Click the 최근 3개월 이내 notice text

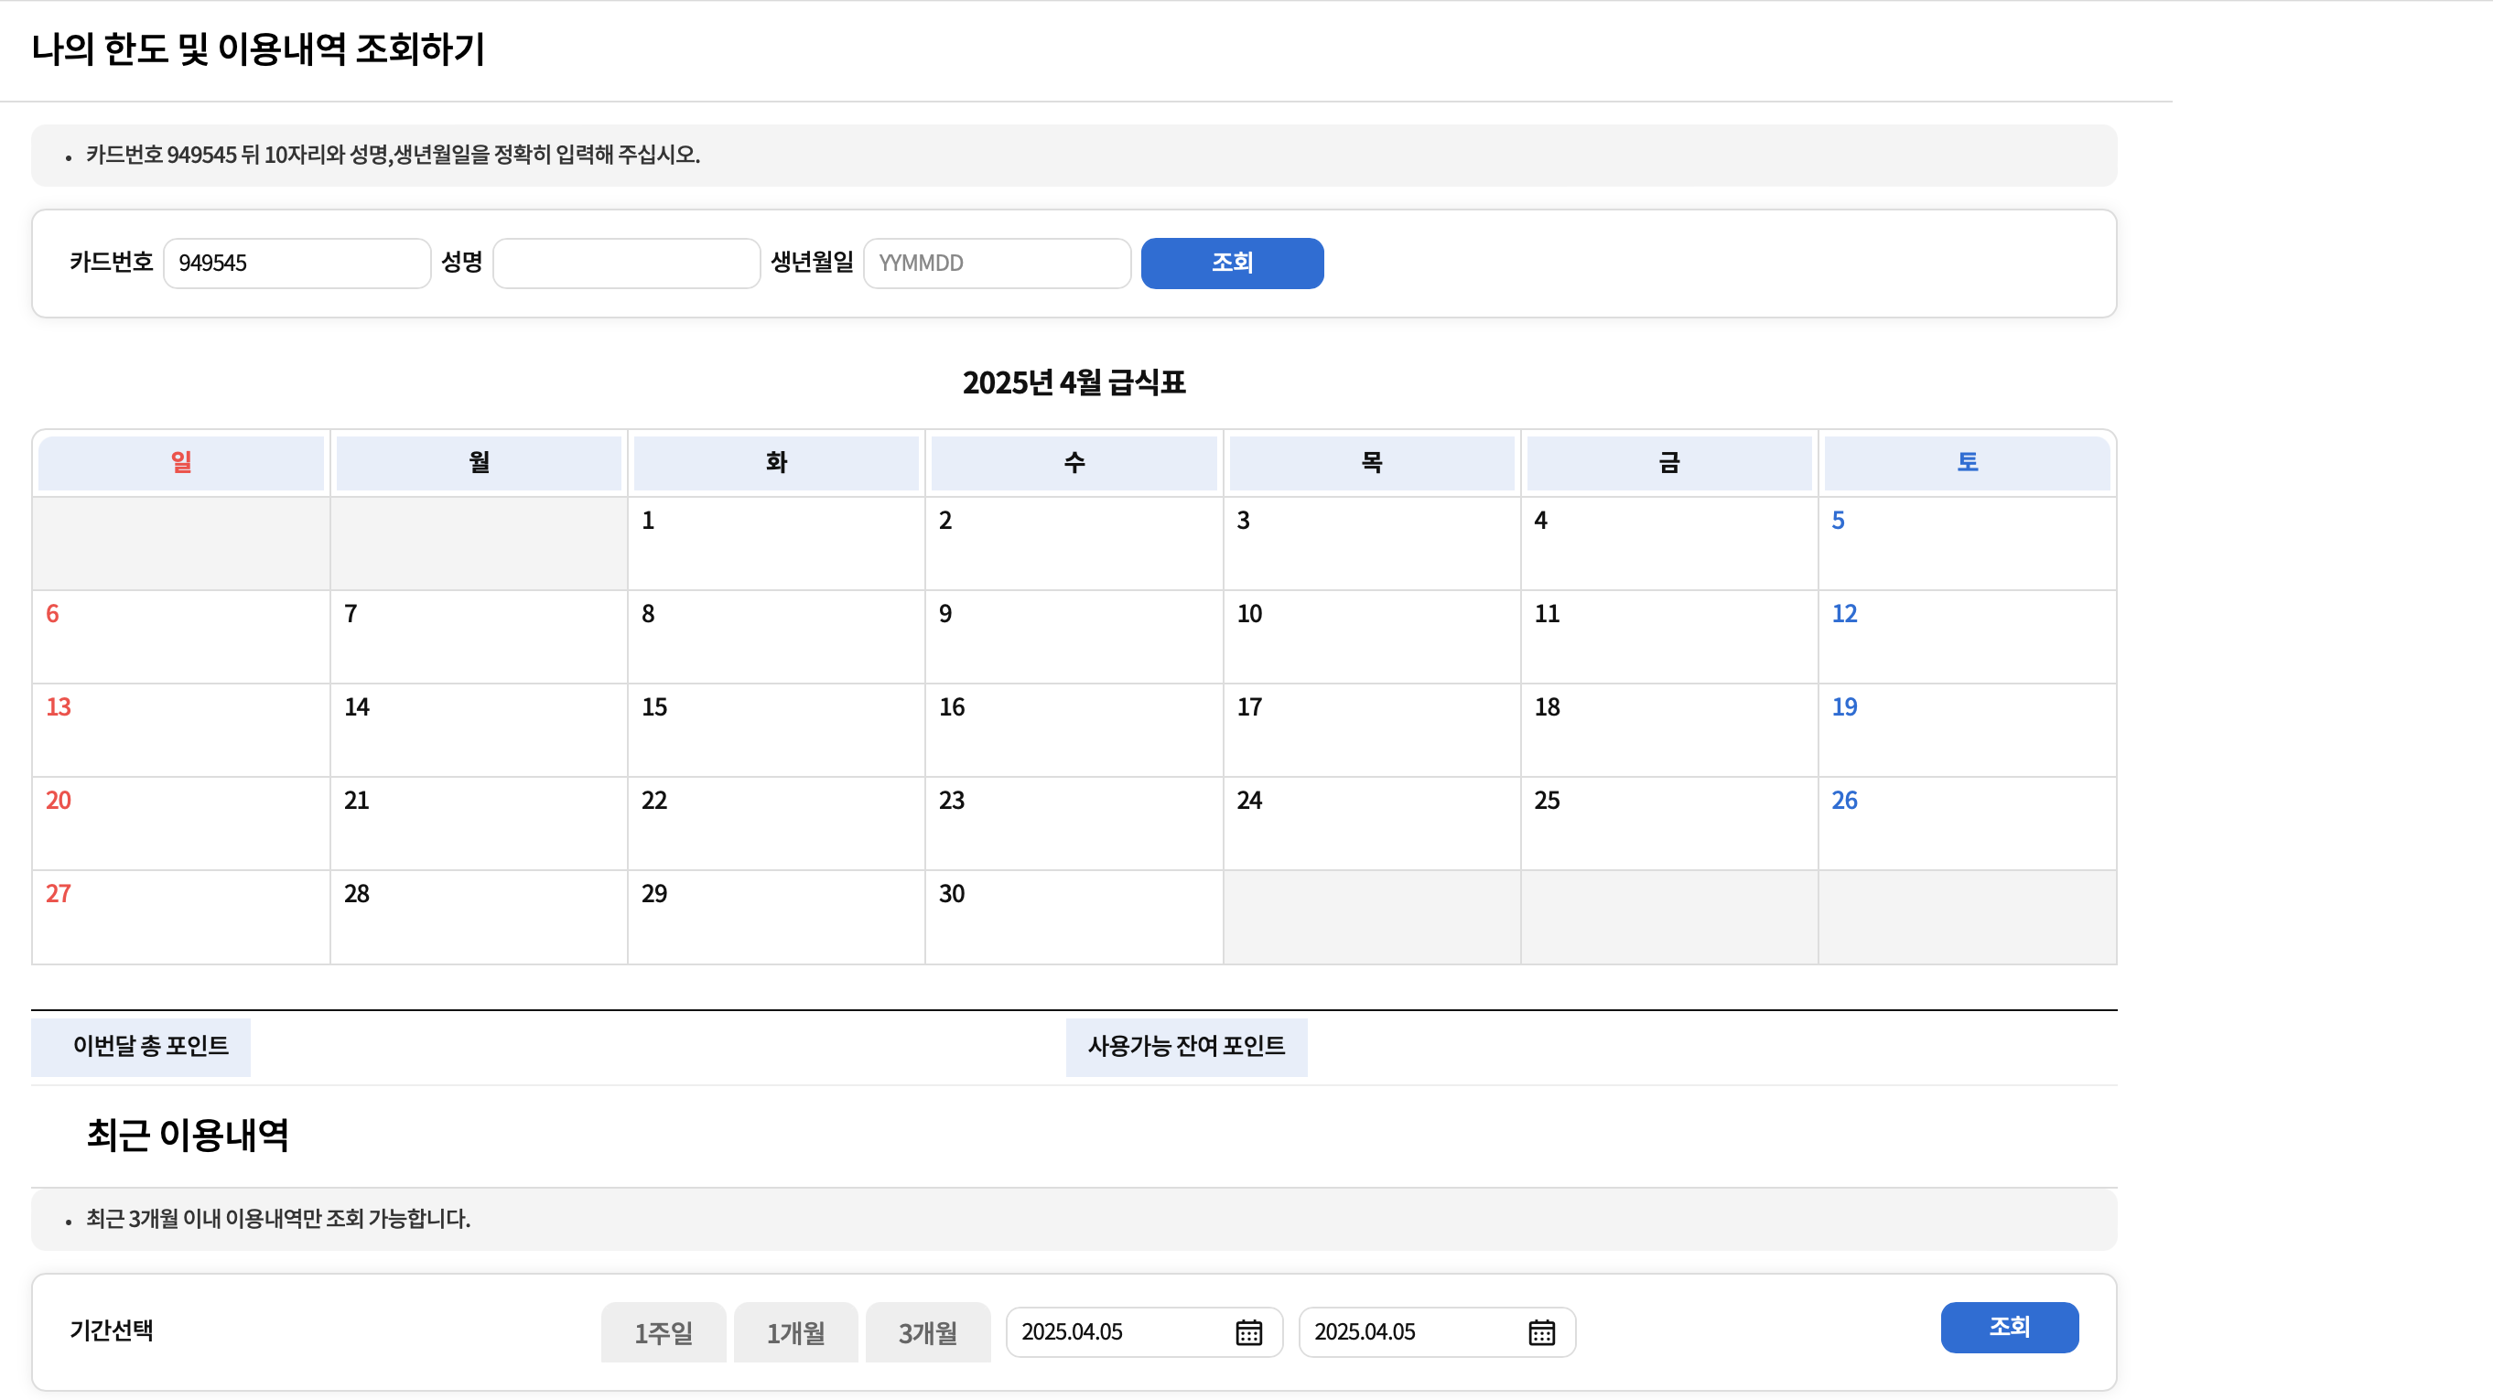[x=279, y=1218]
